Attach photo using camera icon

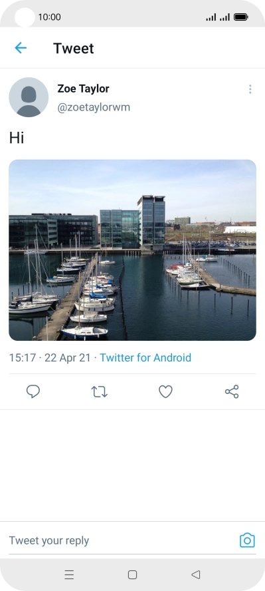click(x=247, y=540)
